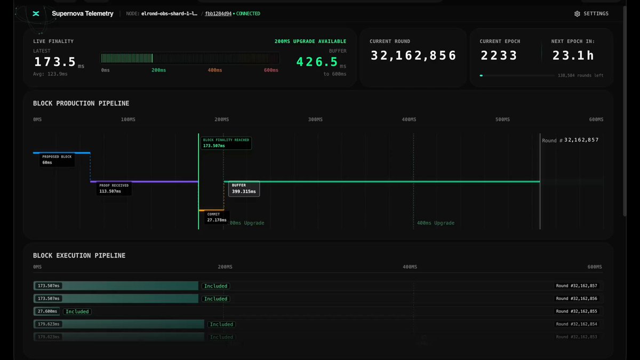This screenshot has height=360, width=640.
Task: Click the Commit 27.178ms label
Action: (x=217, y=217)
